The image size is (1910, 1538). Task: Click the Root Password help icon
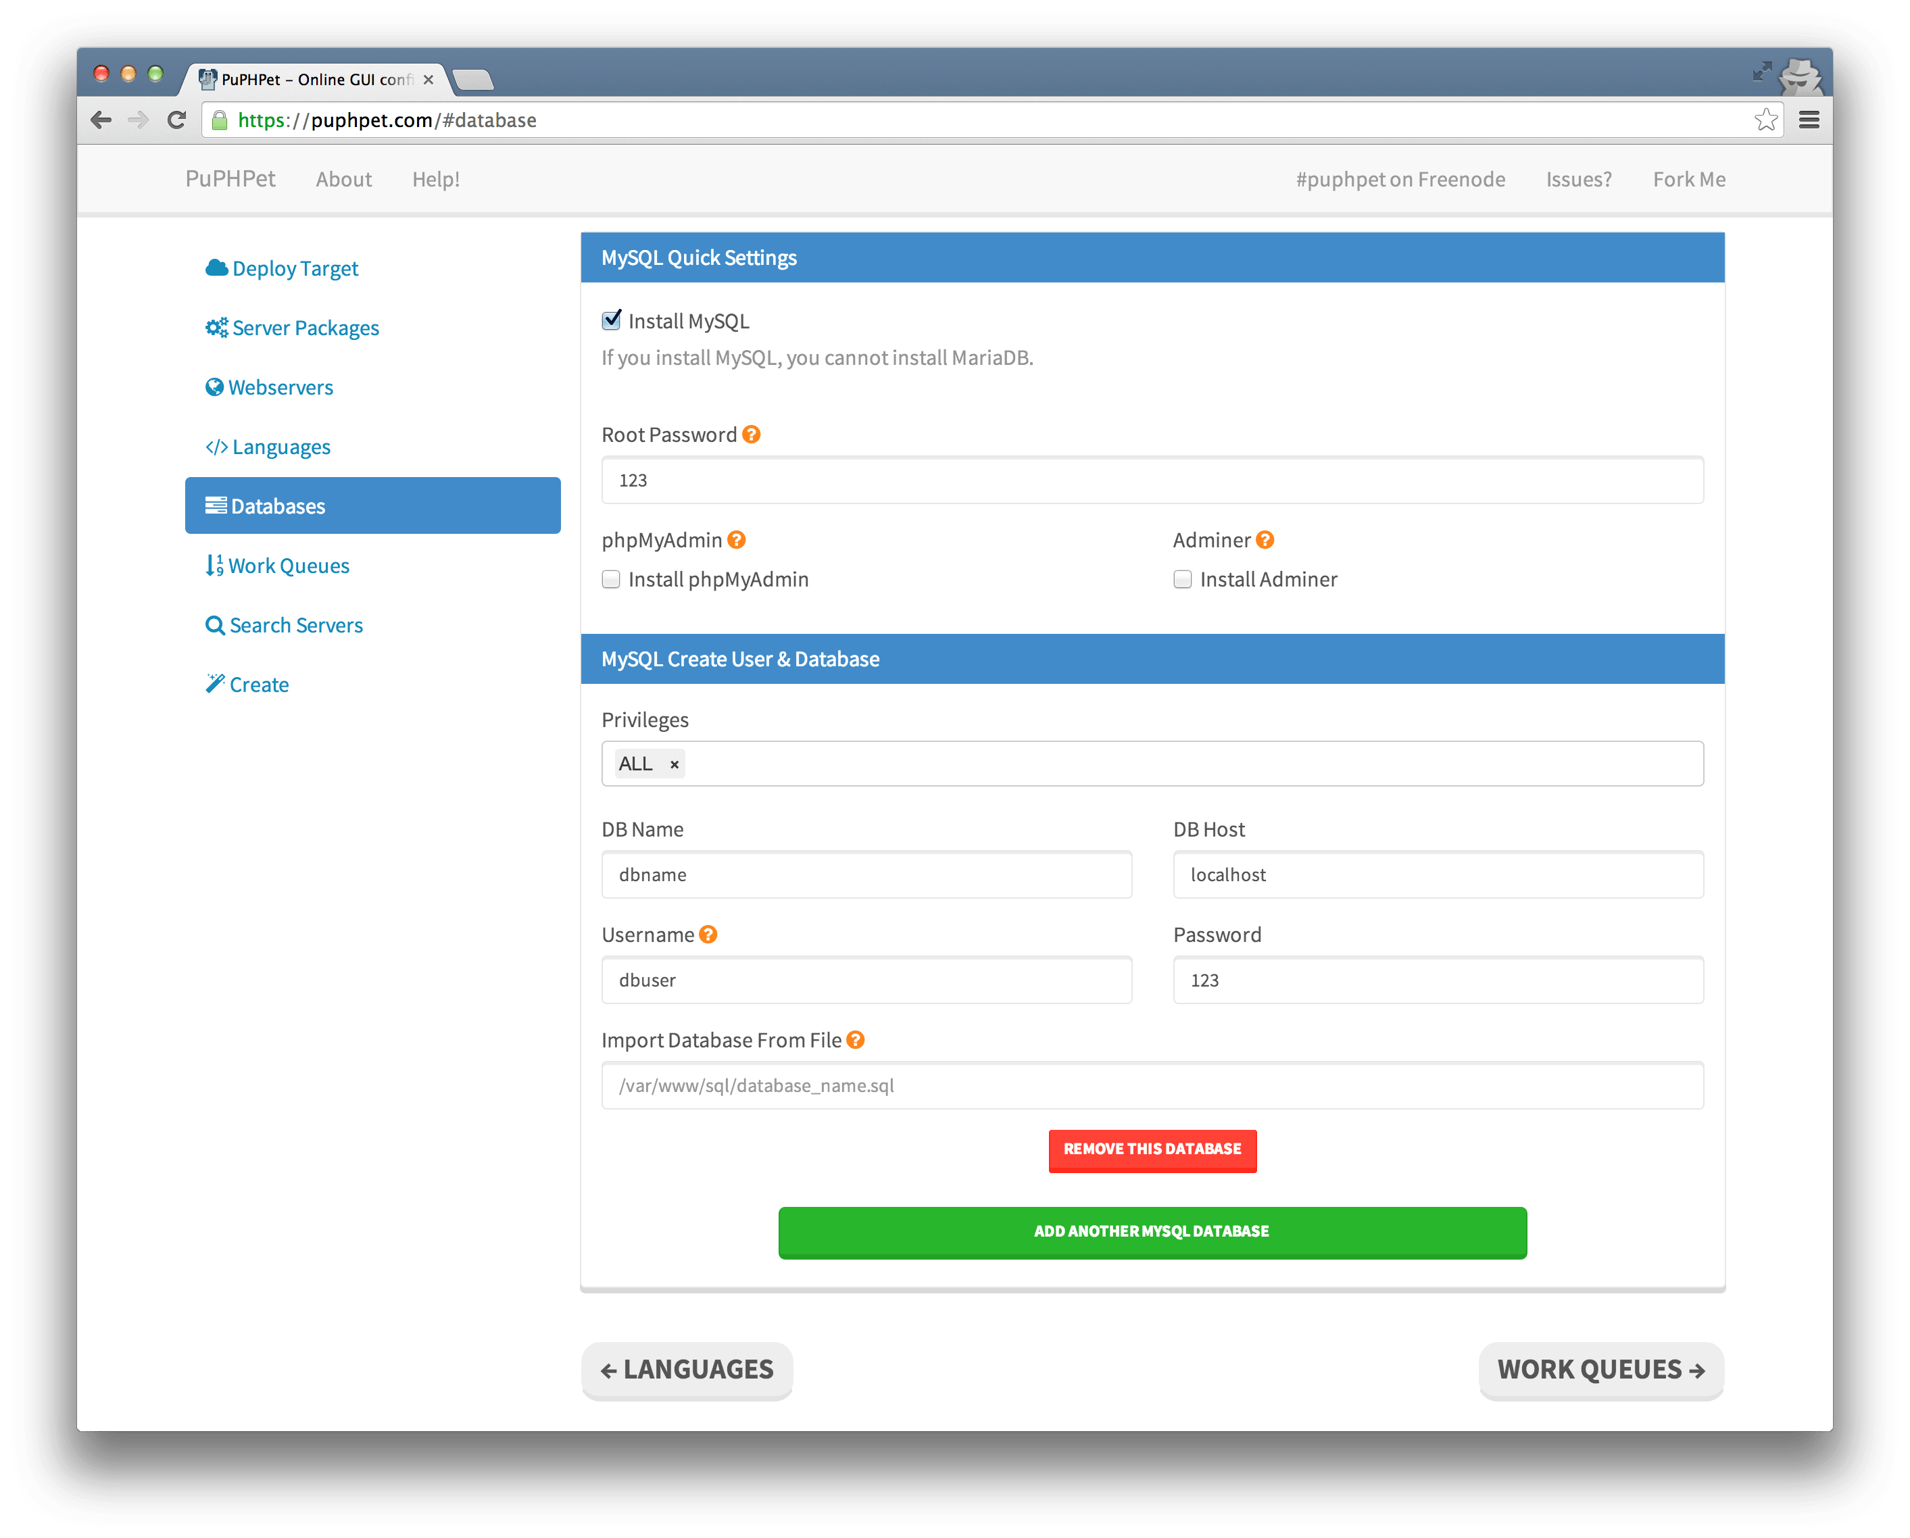coord(750,435)
